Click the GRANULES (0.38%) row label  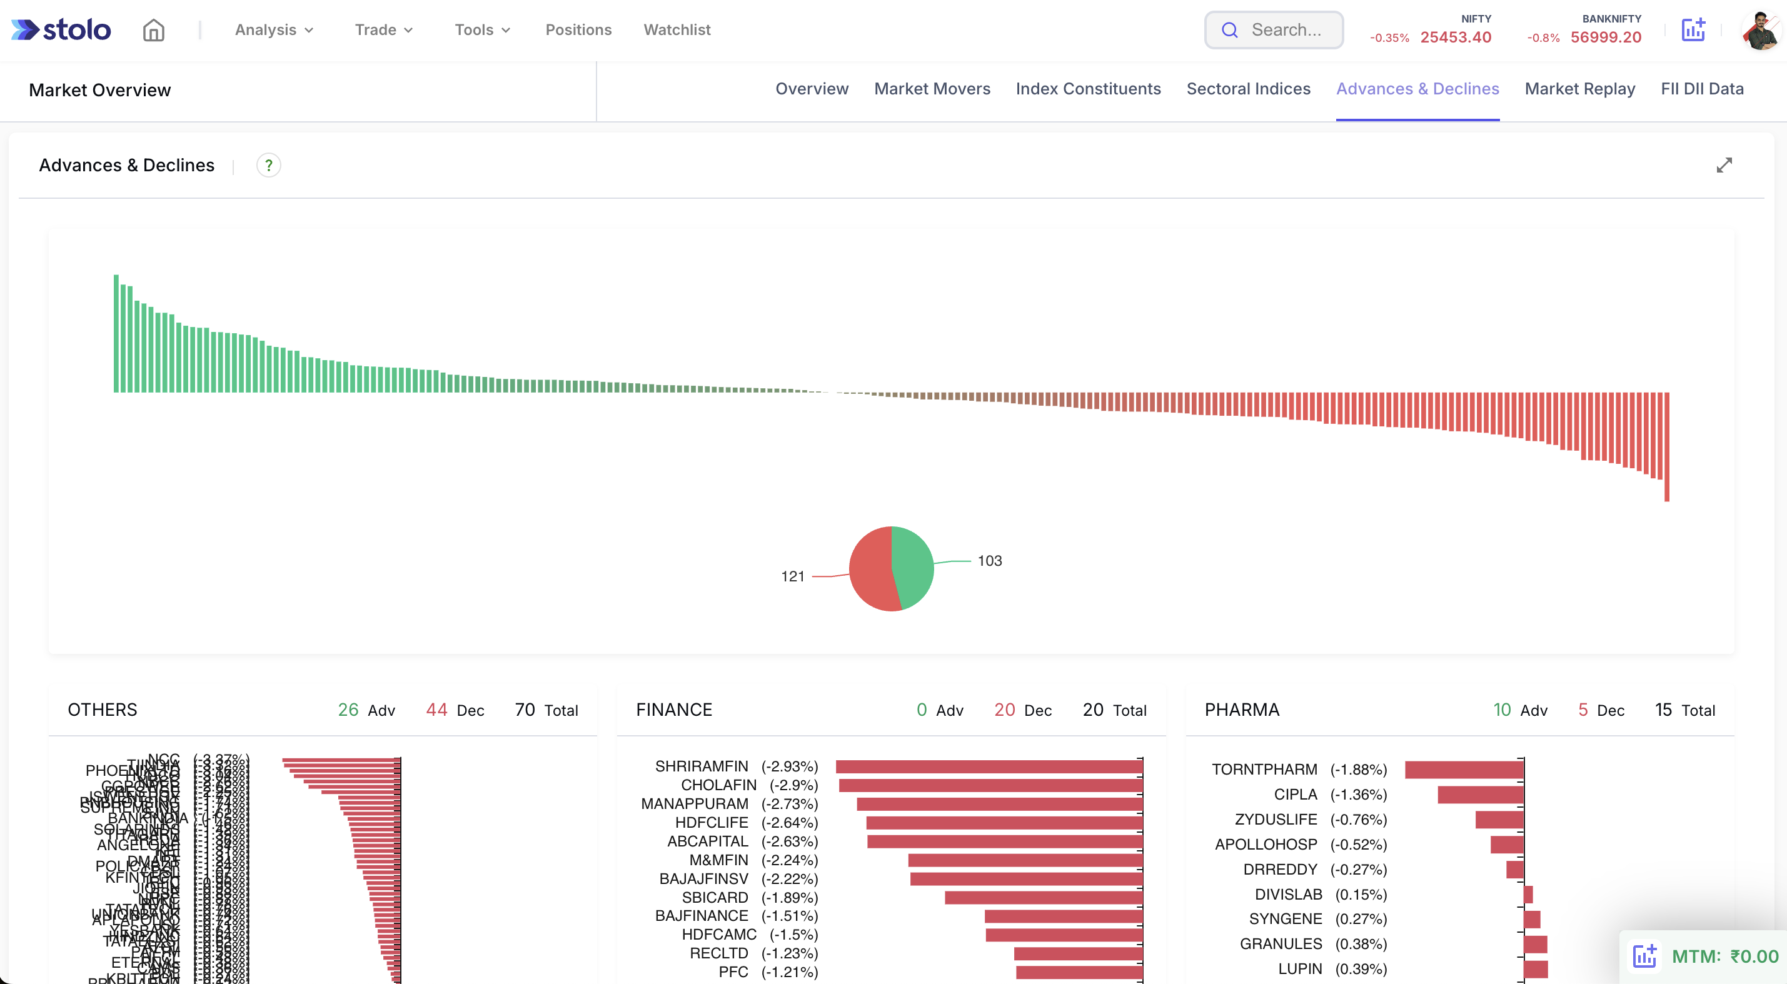click(x=1313, y=944)
